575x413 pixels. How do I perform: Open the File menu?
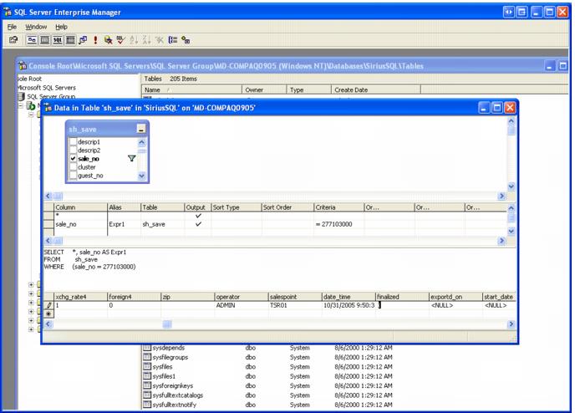point(13,26)
